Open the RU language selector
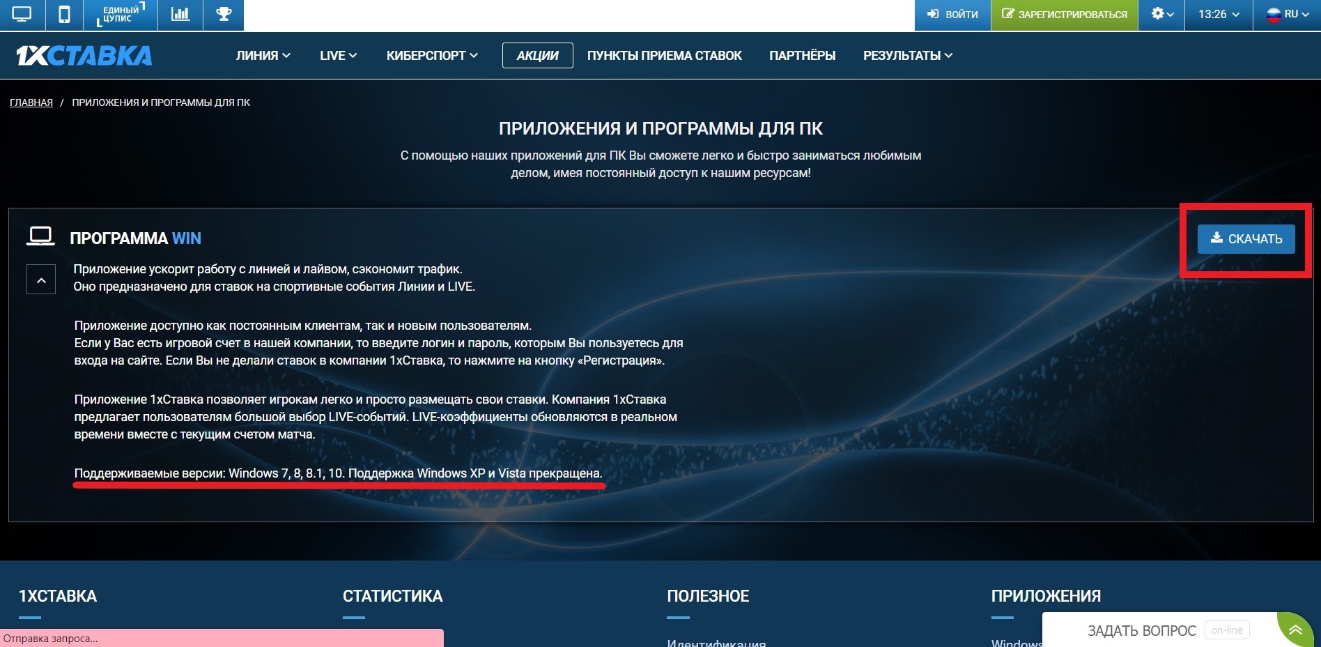This screenshot has height=647, width=1321. coord(1287,15)
